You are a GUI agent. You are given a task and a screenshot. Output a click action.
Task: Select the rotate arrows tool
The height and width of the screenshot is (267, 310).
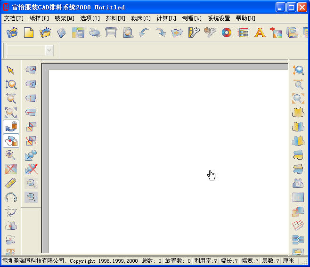pos(11,197)
